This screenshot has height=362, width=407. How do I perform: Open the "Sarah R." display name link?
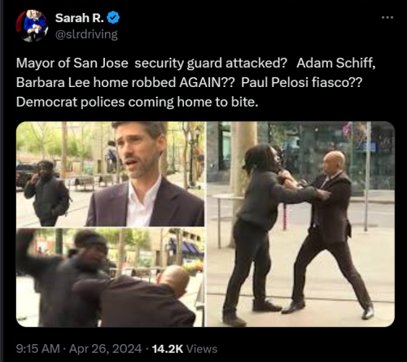point(79,18)
